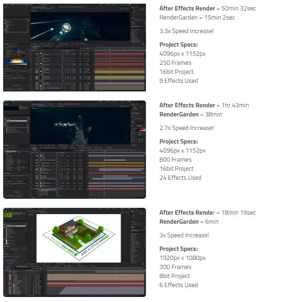Click 'RenderGarden = 38min' text

[191, 115]
